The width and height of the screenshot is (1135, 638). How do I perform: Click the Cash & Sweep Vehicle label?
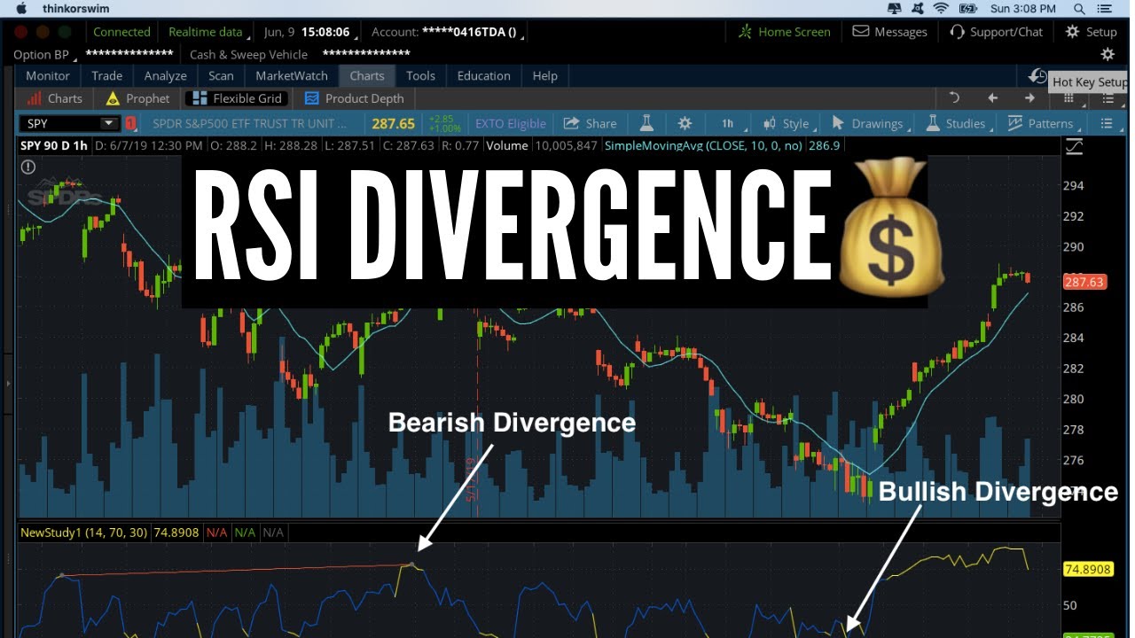pyautogui.click(x=248, y=55)
